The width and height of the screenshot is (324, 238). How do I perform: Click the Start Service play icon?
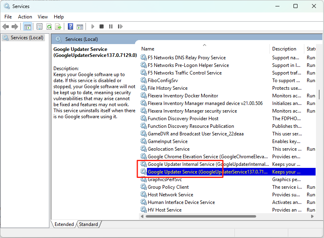click(x=93, y=26)
